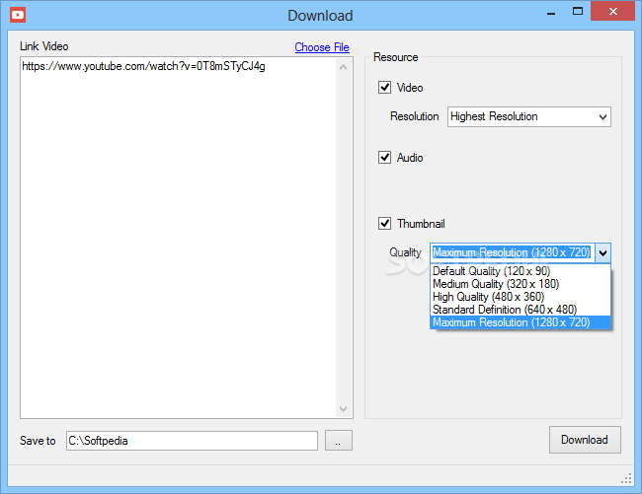Choose highlighted Maximum Resolution (1280 x 720) list entry
The image size is (642, 494).
coord(520,322)
